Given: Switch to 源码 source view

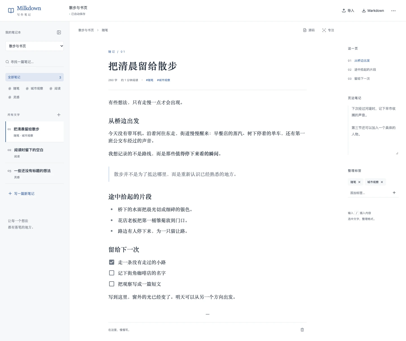Looking at the screenshot, I should tap(309, 30).
